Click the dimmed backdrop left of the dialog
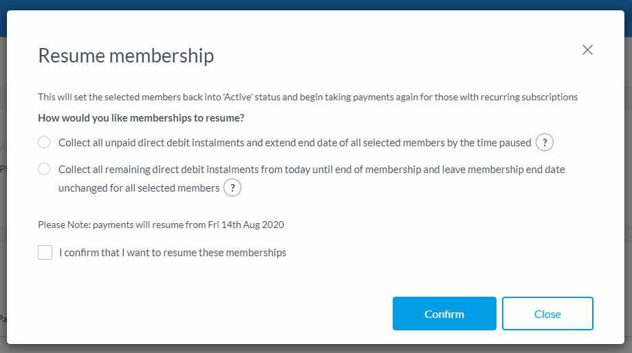 click(x=3, y=206)
